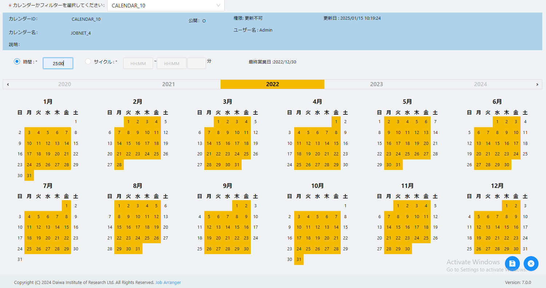Viewport: 546px width, 288px height.
Task: Click the right chevron to view later years
Action: click(538, 84)
